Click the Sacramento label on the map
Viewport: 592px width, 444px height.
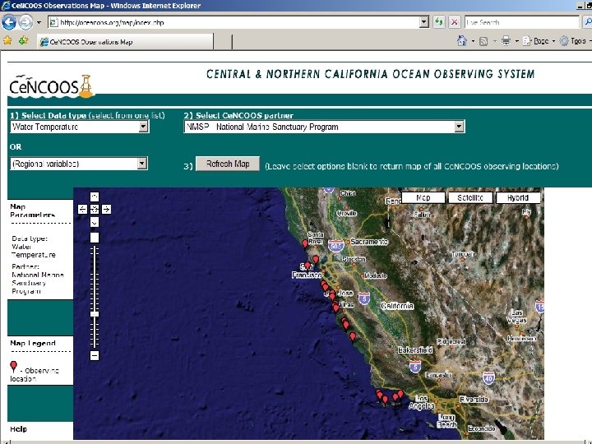[369, 242]
